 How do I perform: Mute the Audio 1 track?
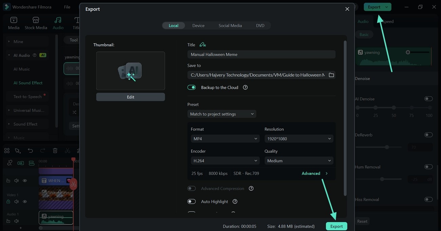(16, 221)
